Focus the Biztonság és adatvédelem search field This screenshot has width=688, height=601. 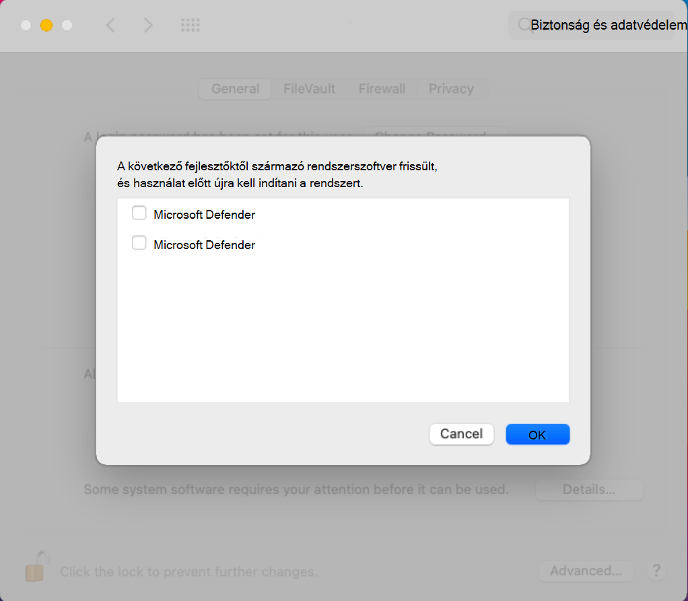pyautogui.click(x=591, y=25)
